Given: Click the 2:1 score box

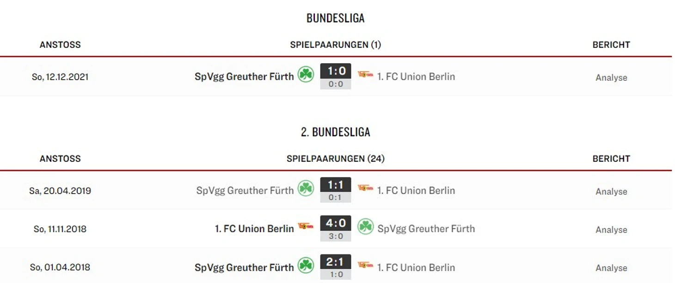Looking at the screenshot, I should coord(336,262).
